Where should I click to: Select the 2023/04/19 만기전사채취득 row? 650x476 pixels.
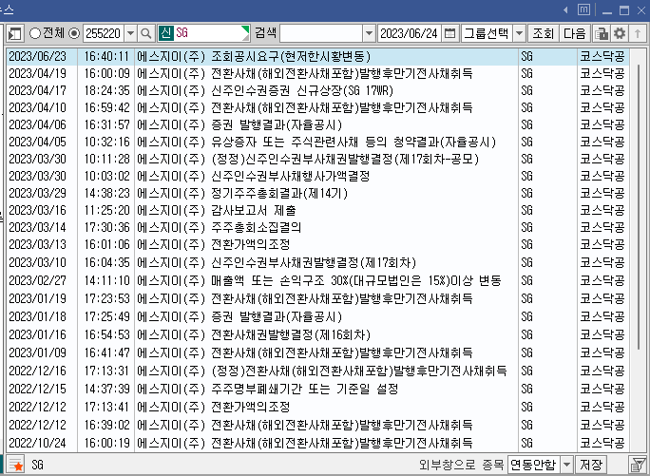[317, 73]
